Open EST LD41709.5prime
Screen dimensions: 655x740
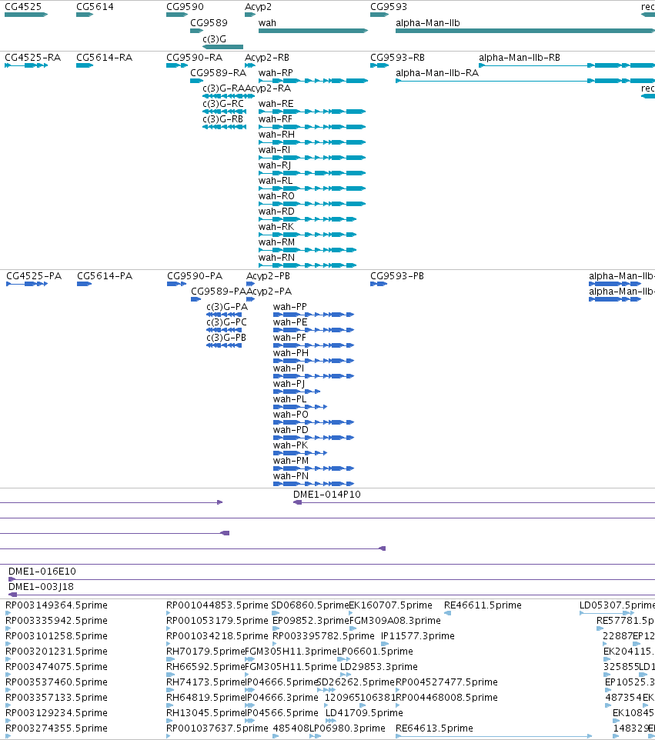tap(364, 713)
